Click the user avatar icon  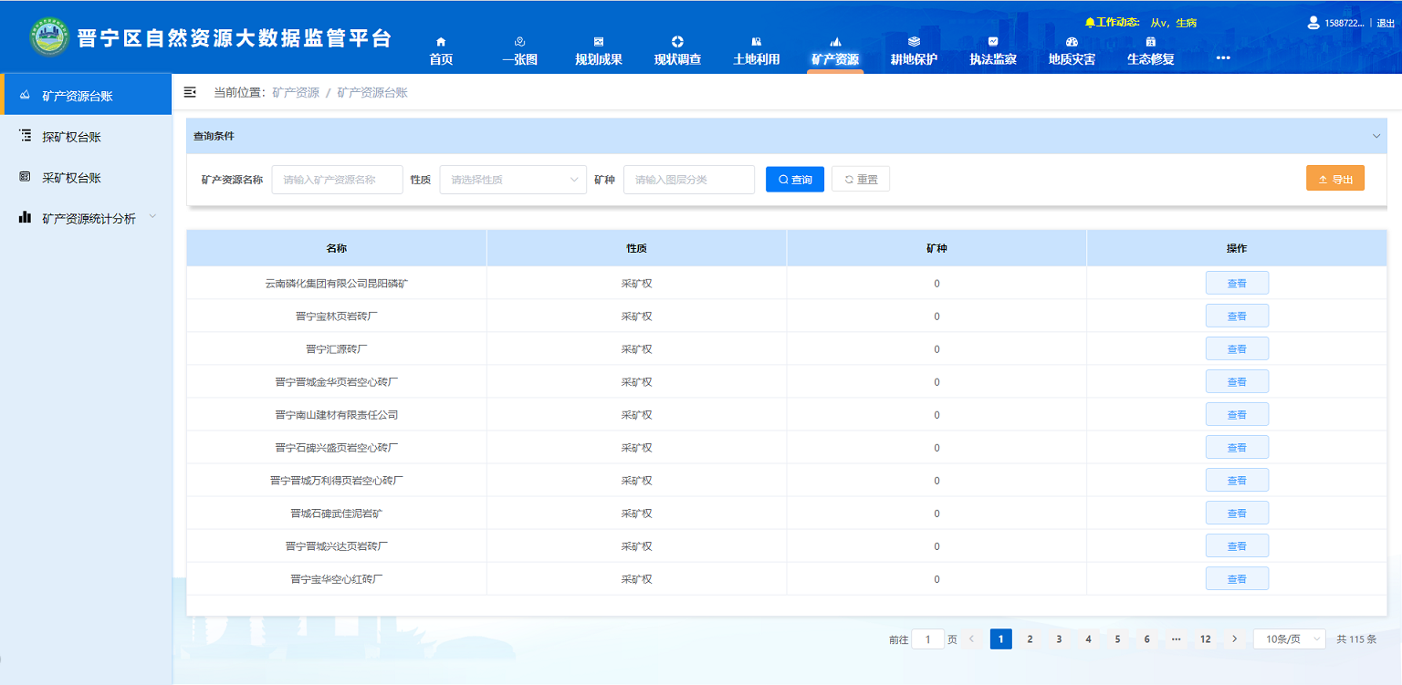click(x=1313, y=22)
